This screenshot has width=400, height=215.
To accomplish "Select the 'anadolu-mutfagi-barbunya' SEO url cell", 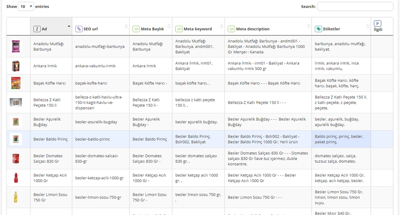I will tap(101, 46).
